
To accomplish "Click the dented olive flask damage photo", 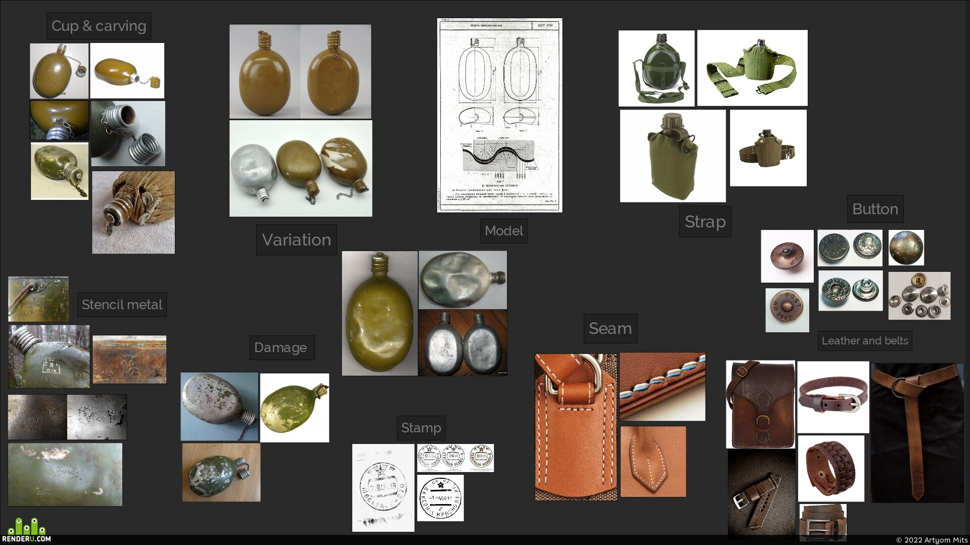I will (380, 313).
